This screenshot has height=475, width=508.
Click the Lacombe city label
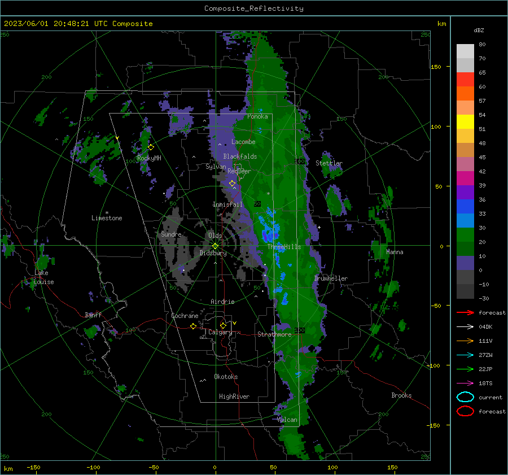(243, 142)
